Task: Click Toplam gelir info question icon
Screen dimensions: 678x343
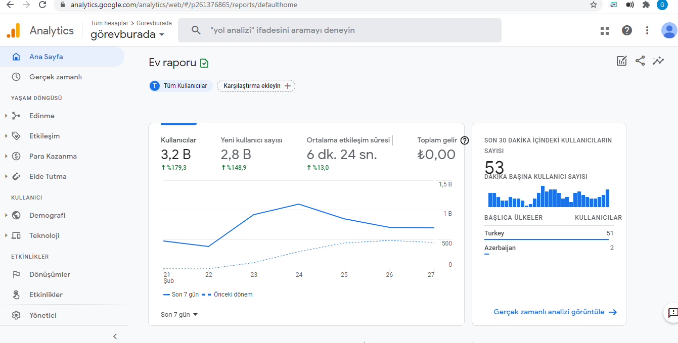Action: [x=465, y=140]
